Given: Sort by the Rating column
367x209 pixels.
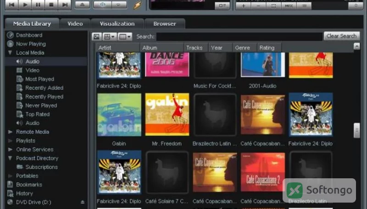Looking at the screenshot, I should pos(269,48).
